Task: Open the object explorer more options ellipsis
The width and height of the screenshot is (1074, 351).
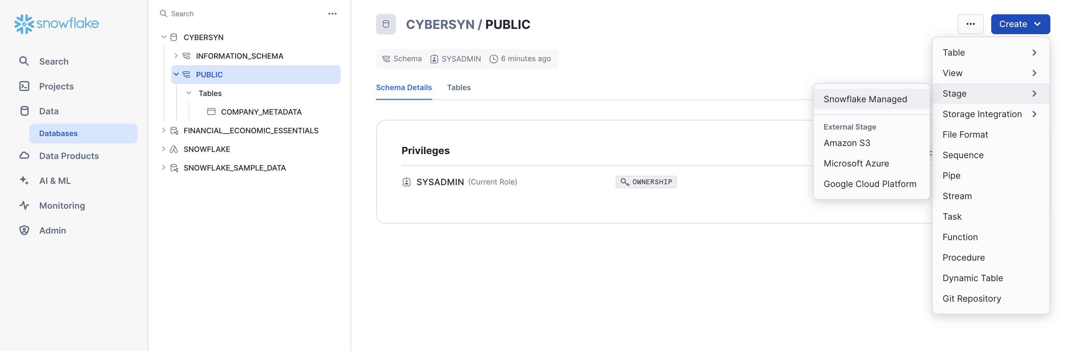Action: click(332, 14)
